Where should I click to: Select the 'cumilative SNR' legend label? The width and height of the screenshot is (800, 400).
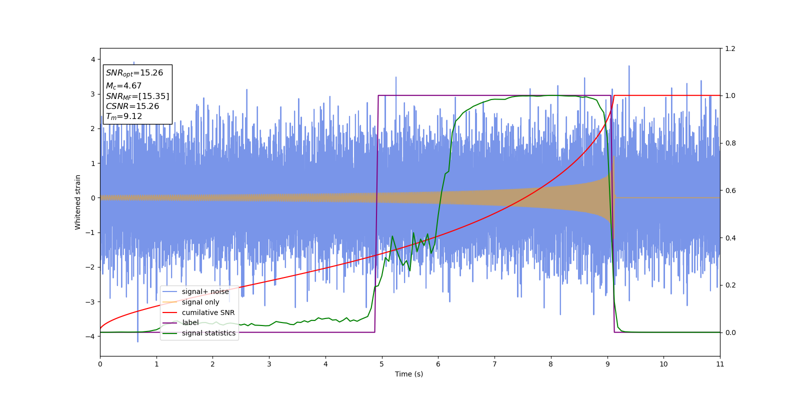tap(208, 312)
